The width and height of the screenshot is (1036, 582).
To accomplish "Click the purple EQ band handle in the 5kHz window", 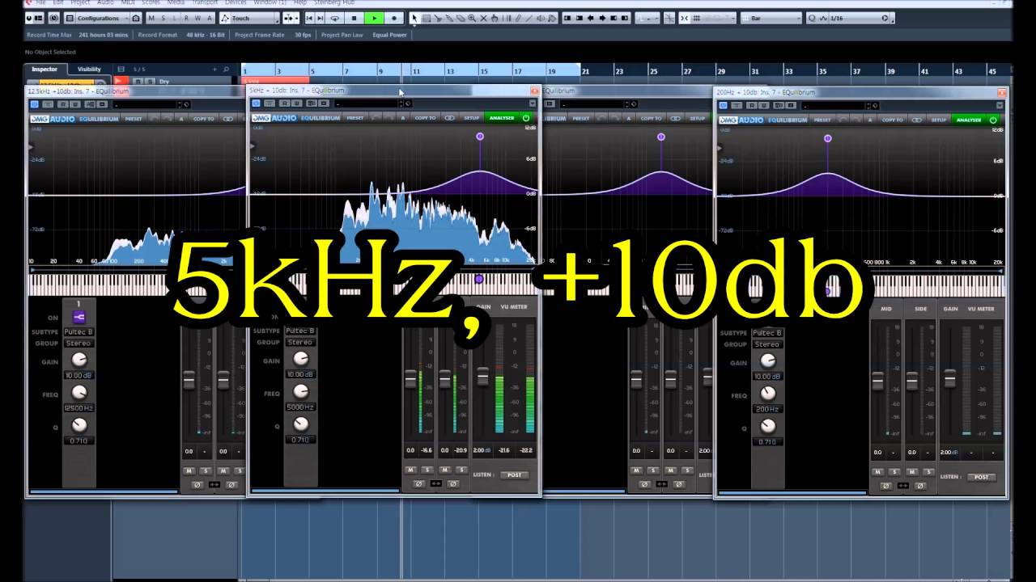I will [480, 137].
